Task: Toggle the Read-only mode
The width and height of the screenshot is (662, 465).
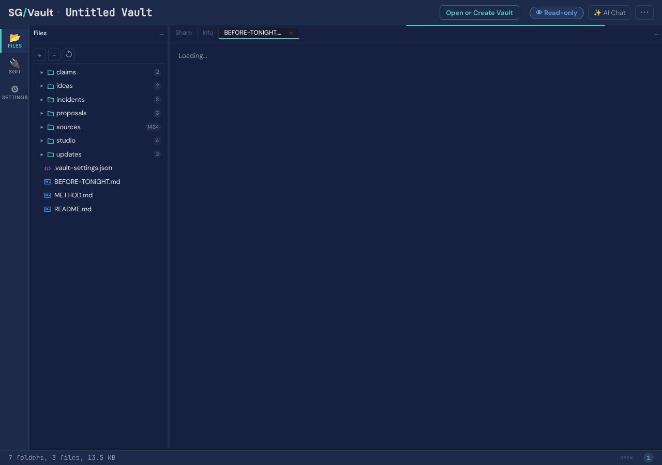Action: click(x=556, y=13)
